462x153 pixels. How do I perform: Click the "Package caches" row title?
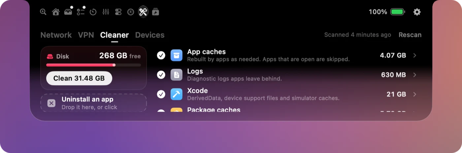pyautogui.click(x=214, y=110)
